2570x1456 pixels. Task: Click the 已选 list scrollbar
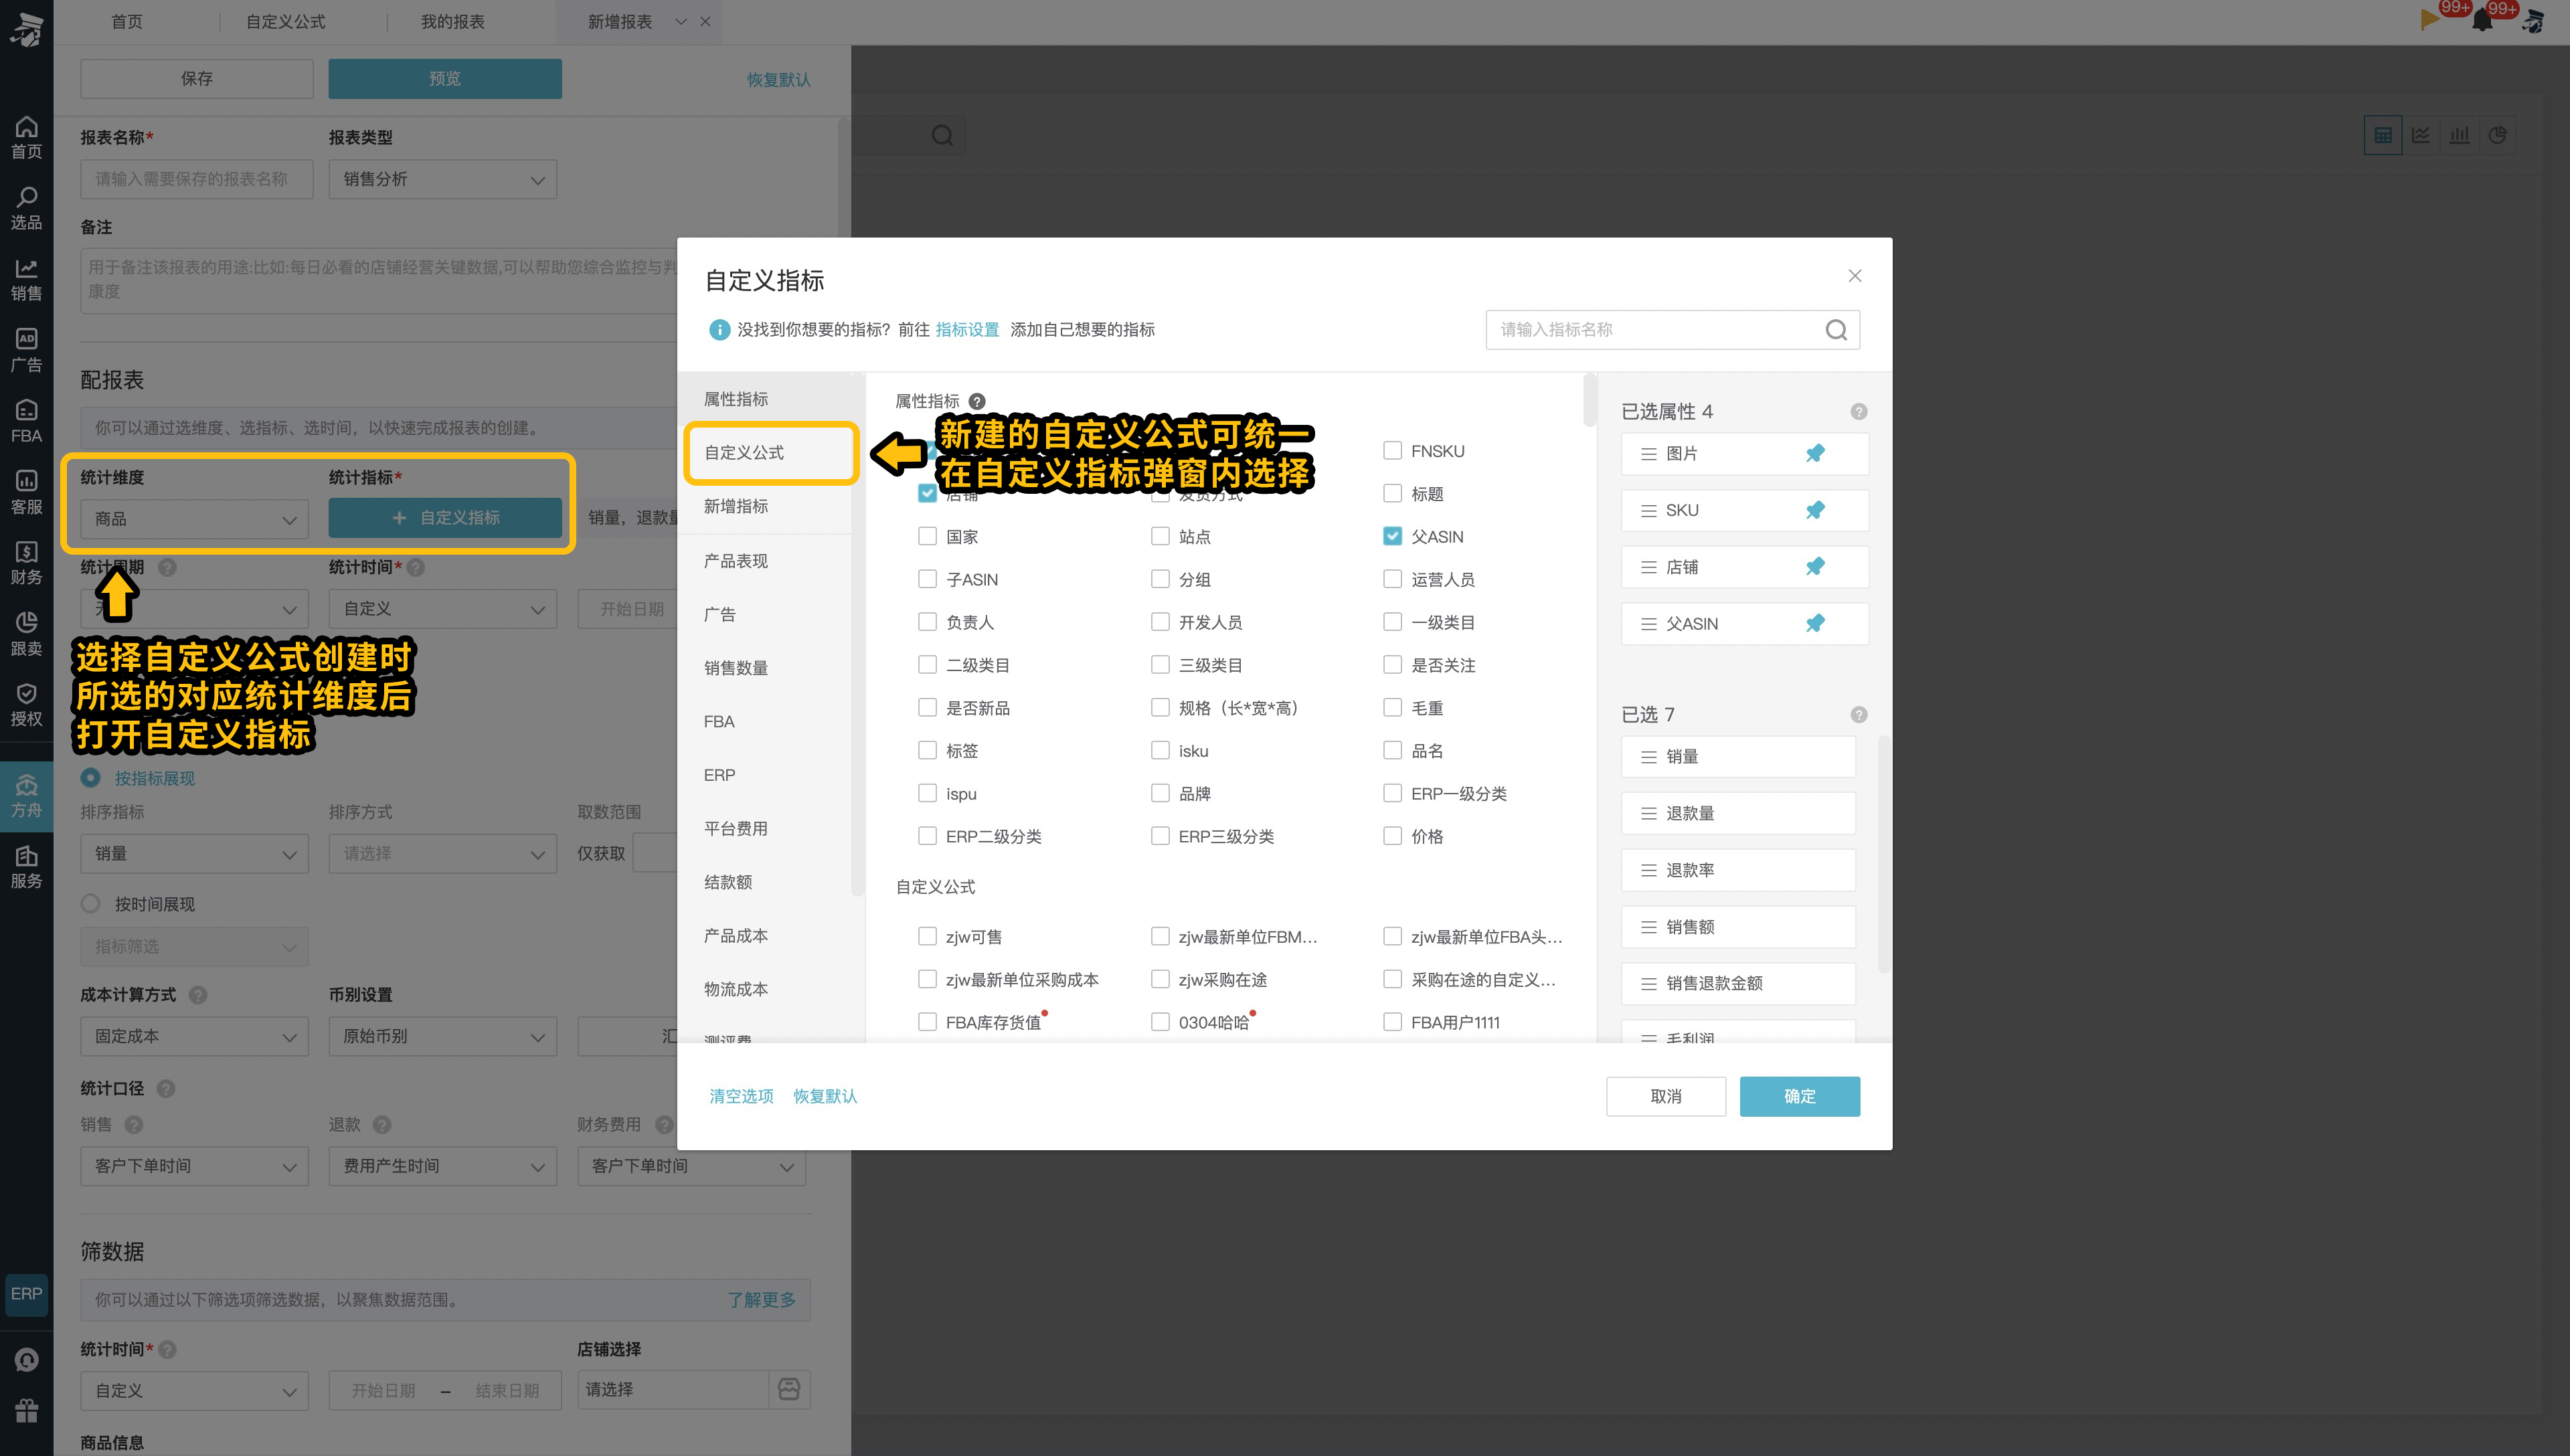pyautogui.click(x=1884, y=855)
